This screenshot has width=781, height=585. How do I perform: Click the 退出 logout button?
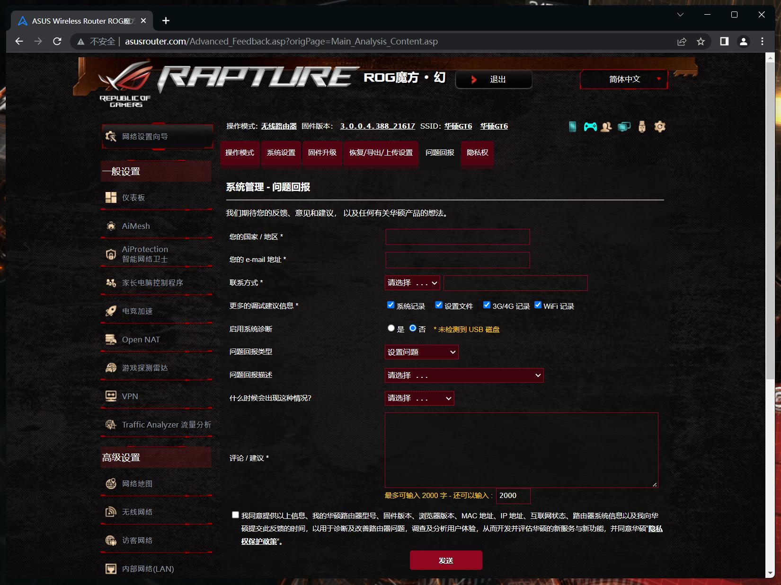pos(494,79)
